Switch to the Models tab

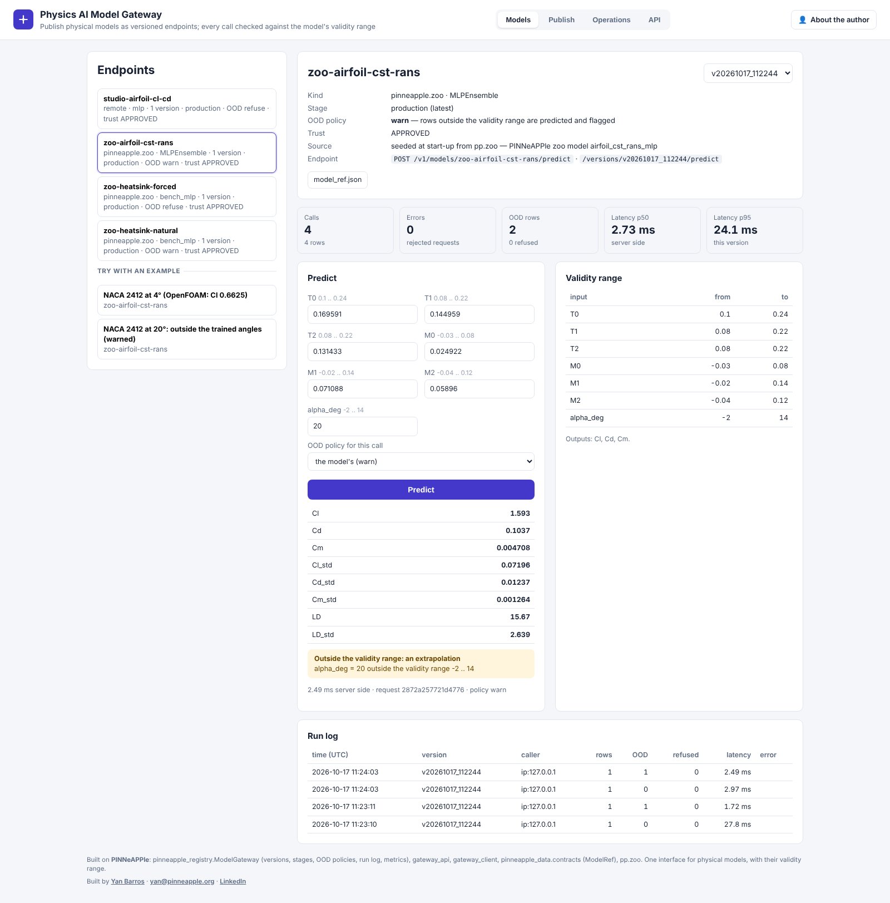click(518, 19)
